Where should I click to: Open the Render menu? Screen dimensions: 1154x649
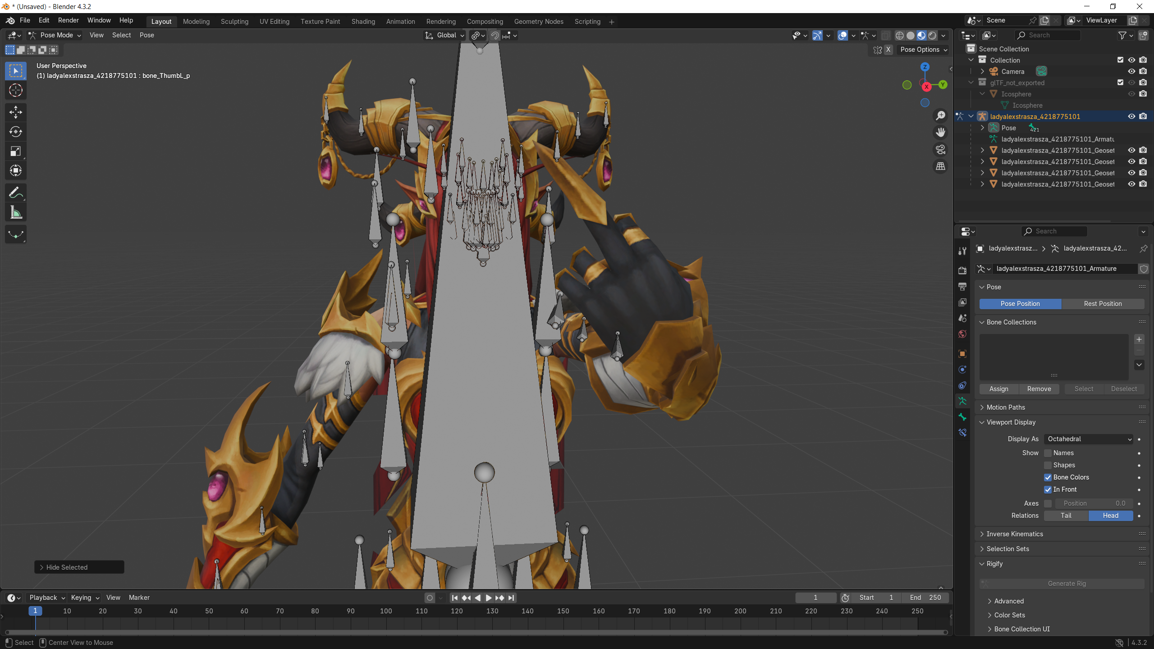[68, 20]
